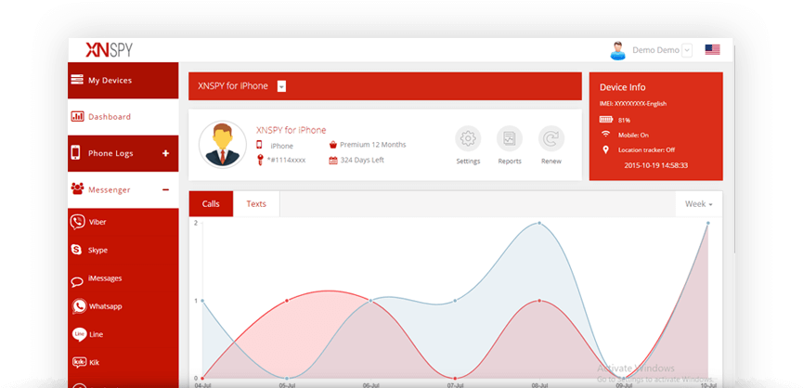Open the XNSPY for iPhone device dropdown
803x388 pixels.
[281, 86]
